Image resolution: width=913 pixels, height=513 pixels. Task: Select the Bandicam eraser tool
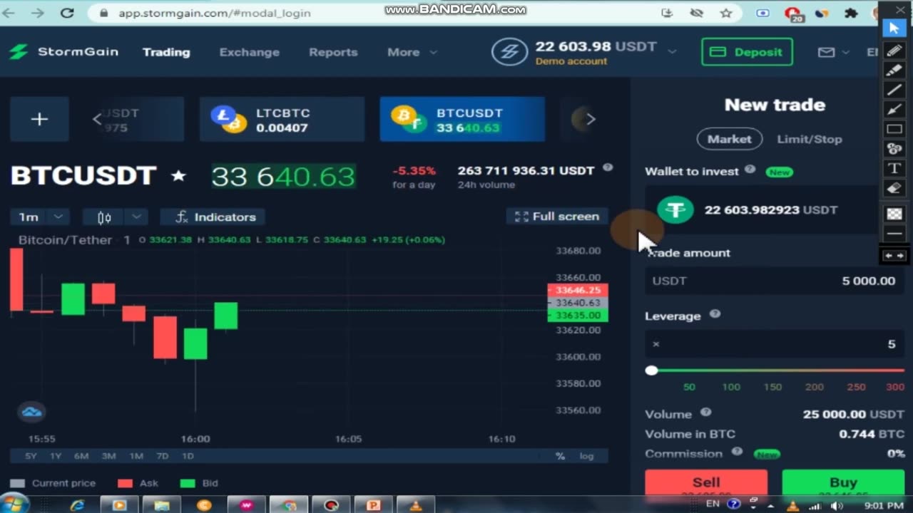pos(894,189)
